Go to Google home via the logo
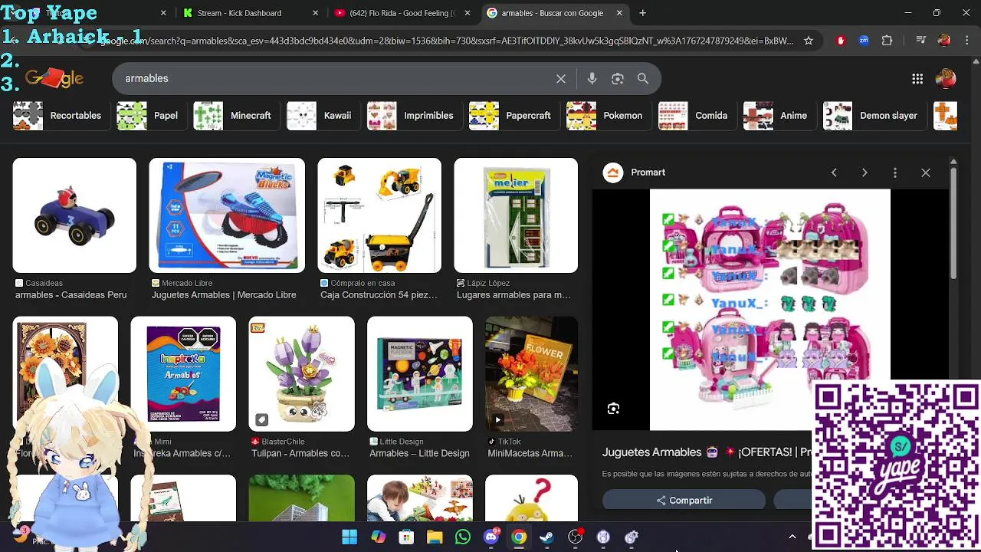This screenshot has height=552, width=981. point(54,78)
